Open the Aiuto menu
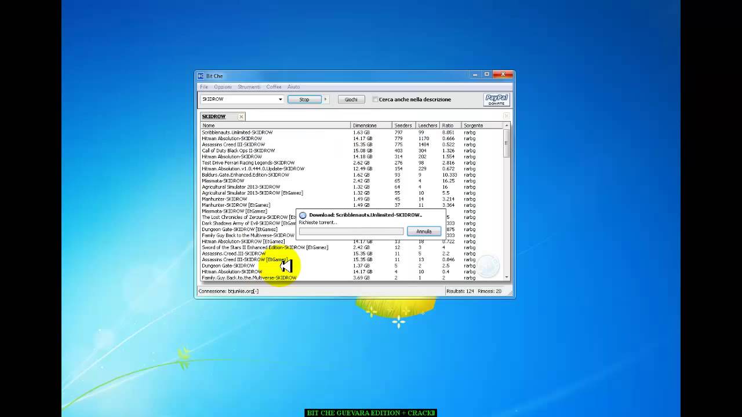 coord(293,87)
